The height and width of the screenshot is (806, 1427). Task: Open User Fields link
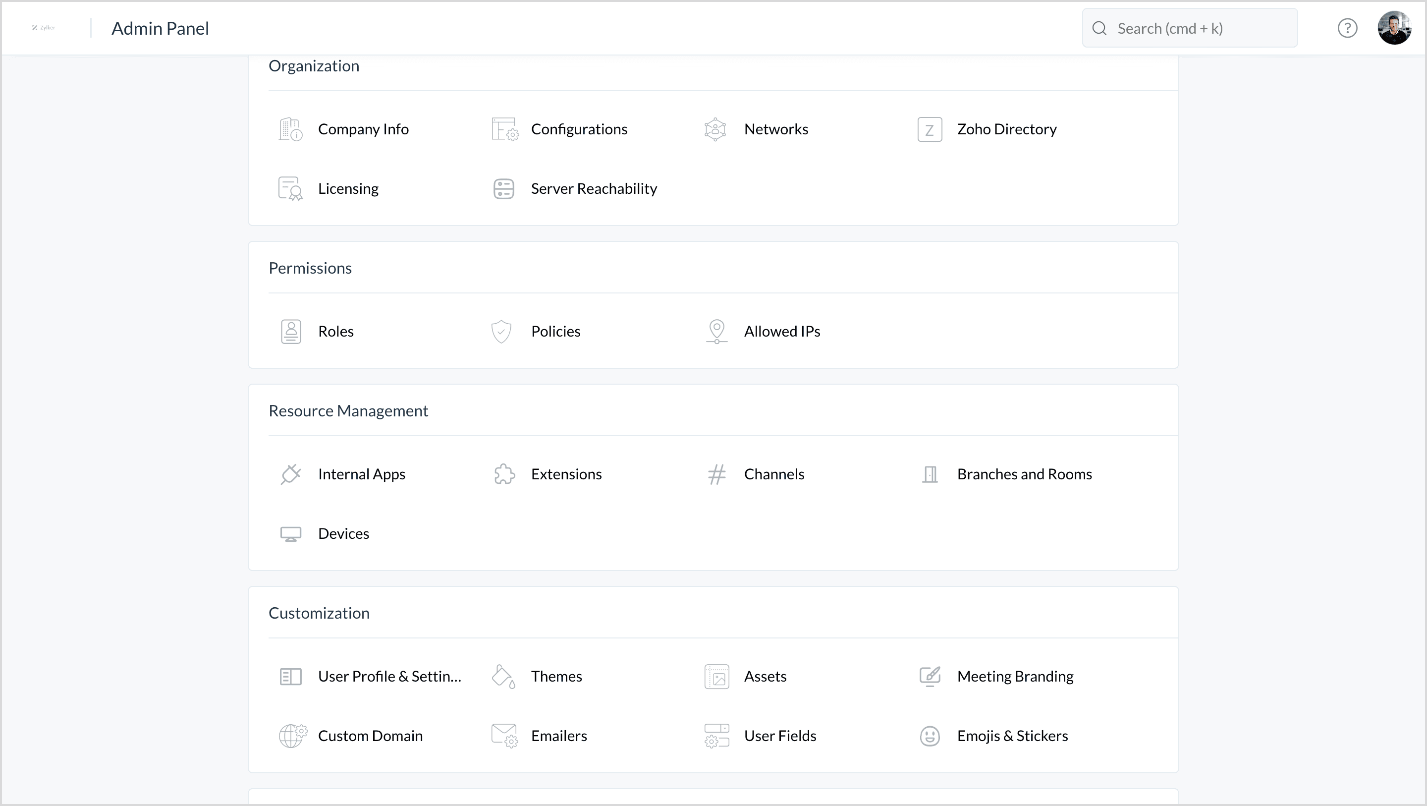click(780, 736)
